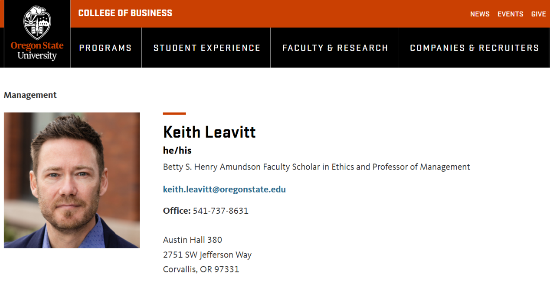
Task: Click the Corvallis, OR 97331 text
Action: click(201, 270)
